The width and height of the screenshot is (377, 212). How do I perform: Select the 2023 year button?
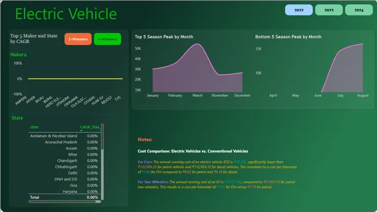coord(329,10)
